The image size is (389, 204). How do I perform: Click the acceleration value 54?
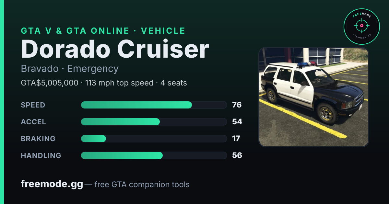tap(237, 122)
